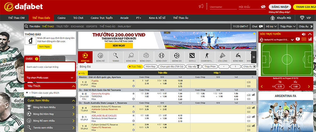Screen dimensions: 316x132
Task: Click the pitch view icon
Action: [304, 40]
